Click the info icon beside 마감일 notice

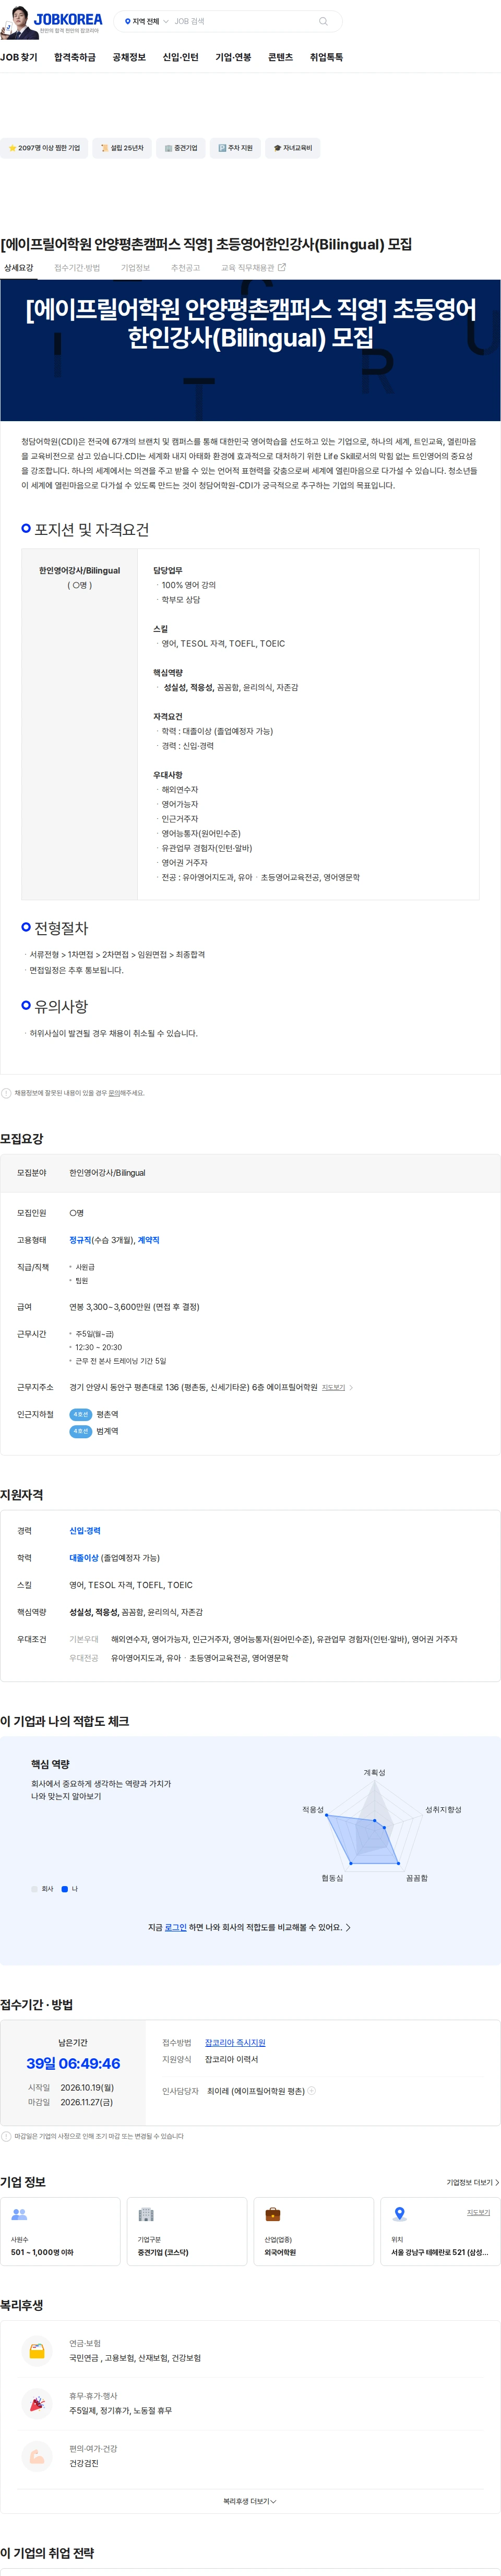click(6, 2137)
